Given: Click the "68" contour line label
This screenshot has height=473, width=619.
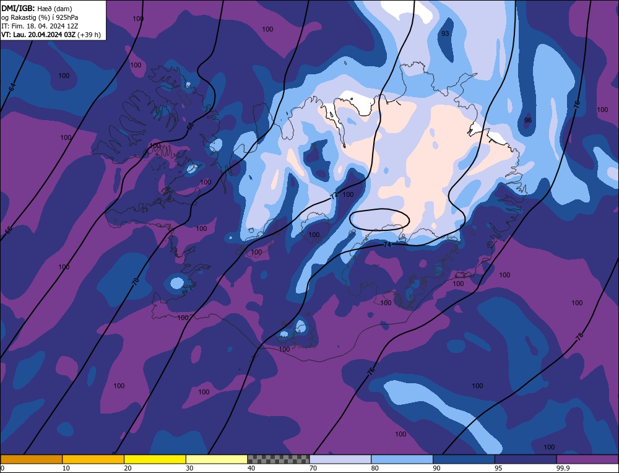Looking at the screenshot, I should [x=190, y=126].
